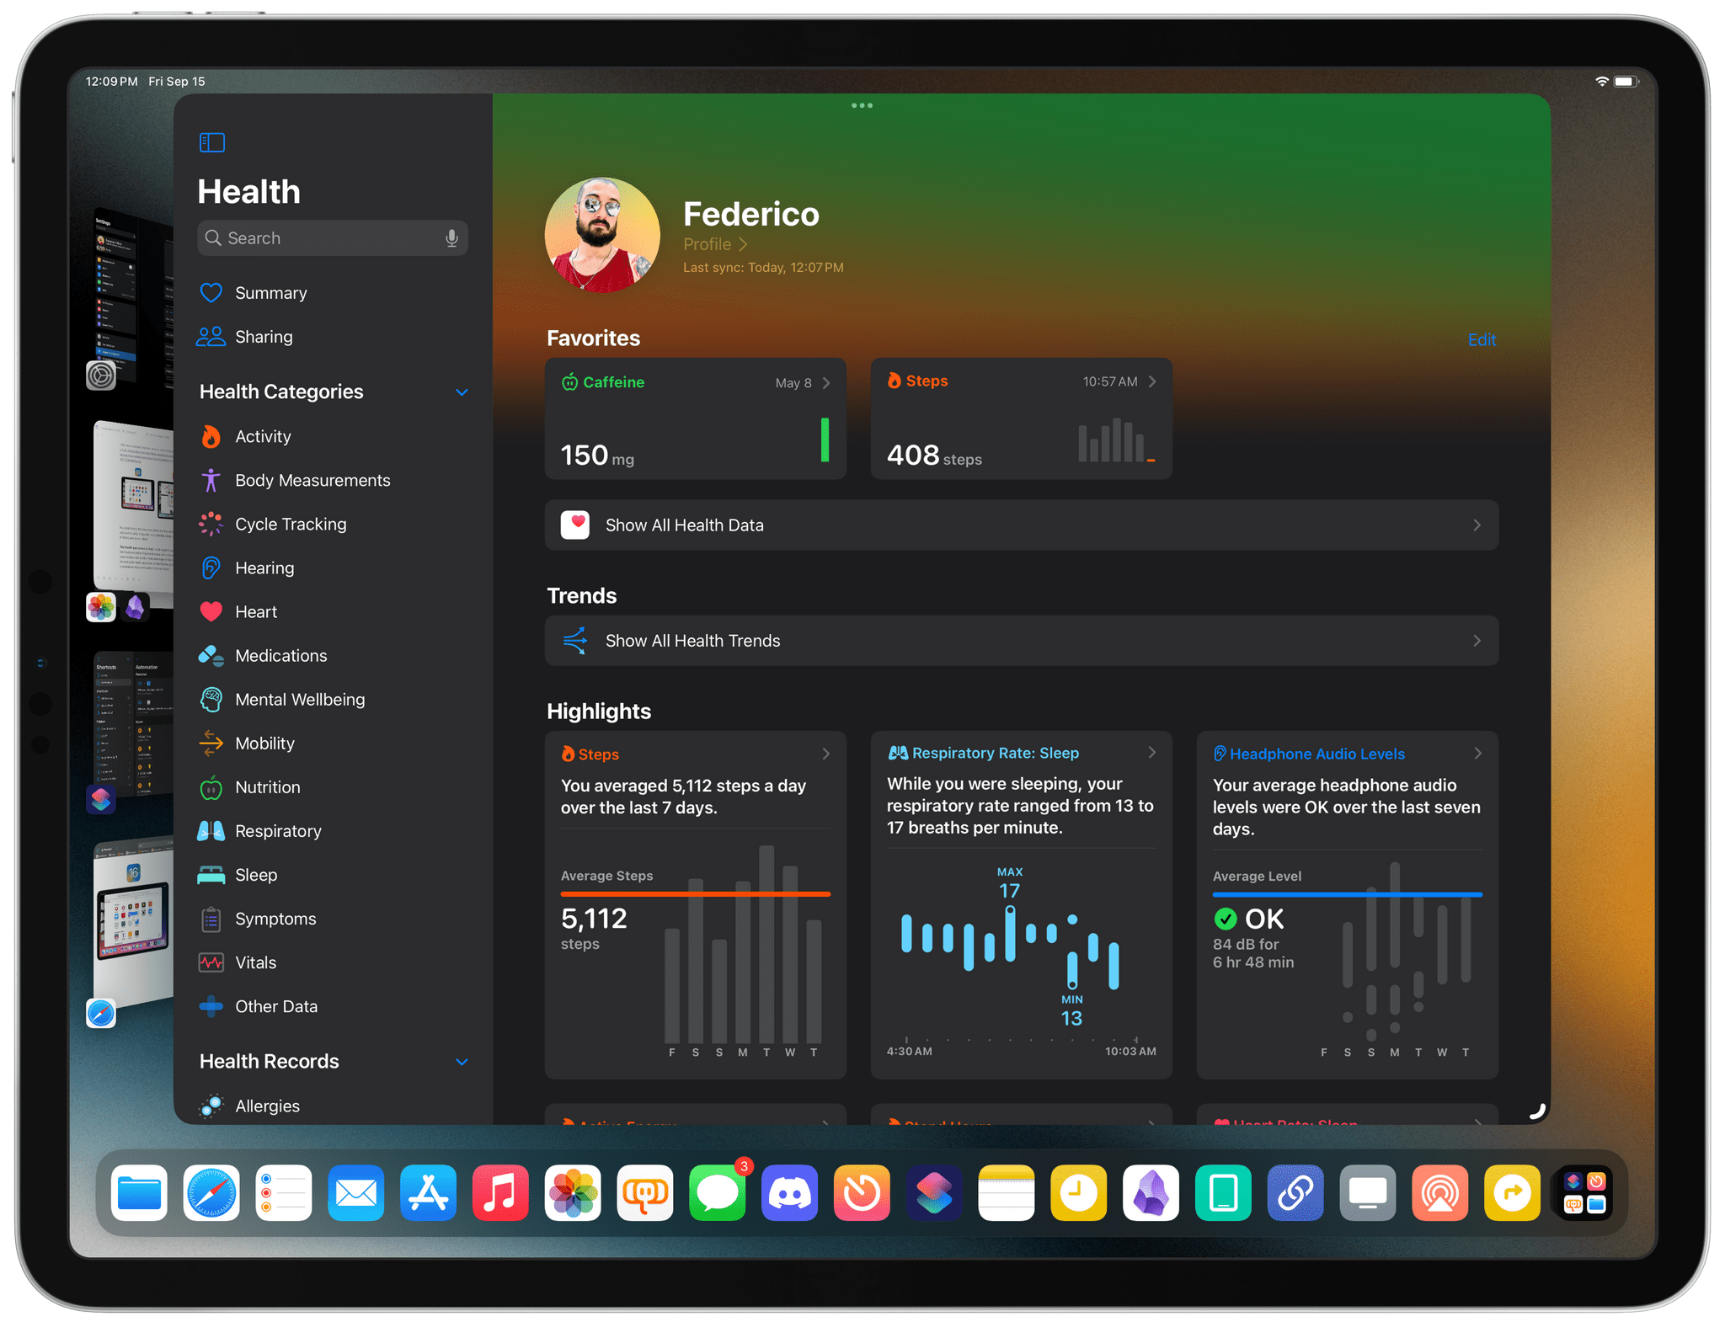The image size is (1725, 1327).
Task: Open the Steps favorite card showing 408 steps
Action: [1021, 418]
